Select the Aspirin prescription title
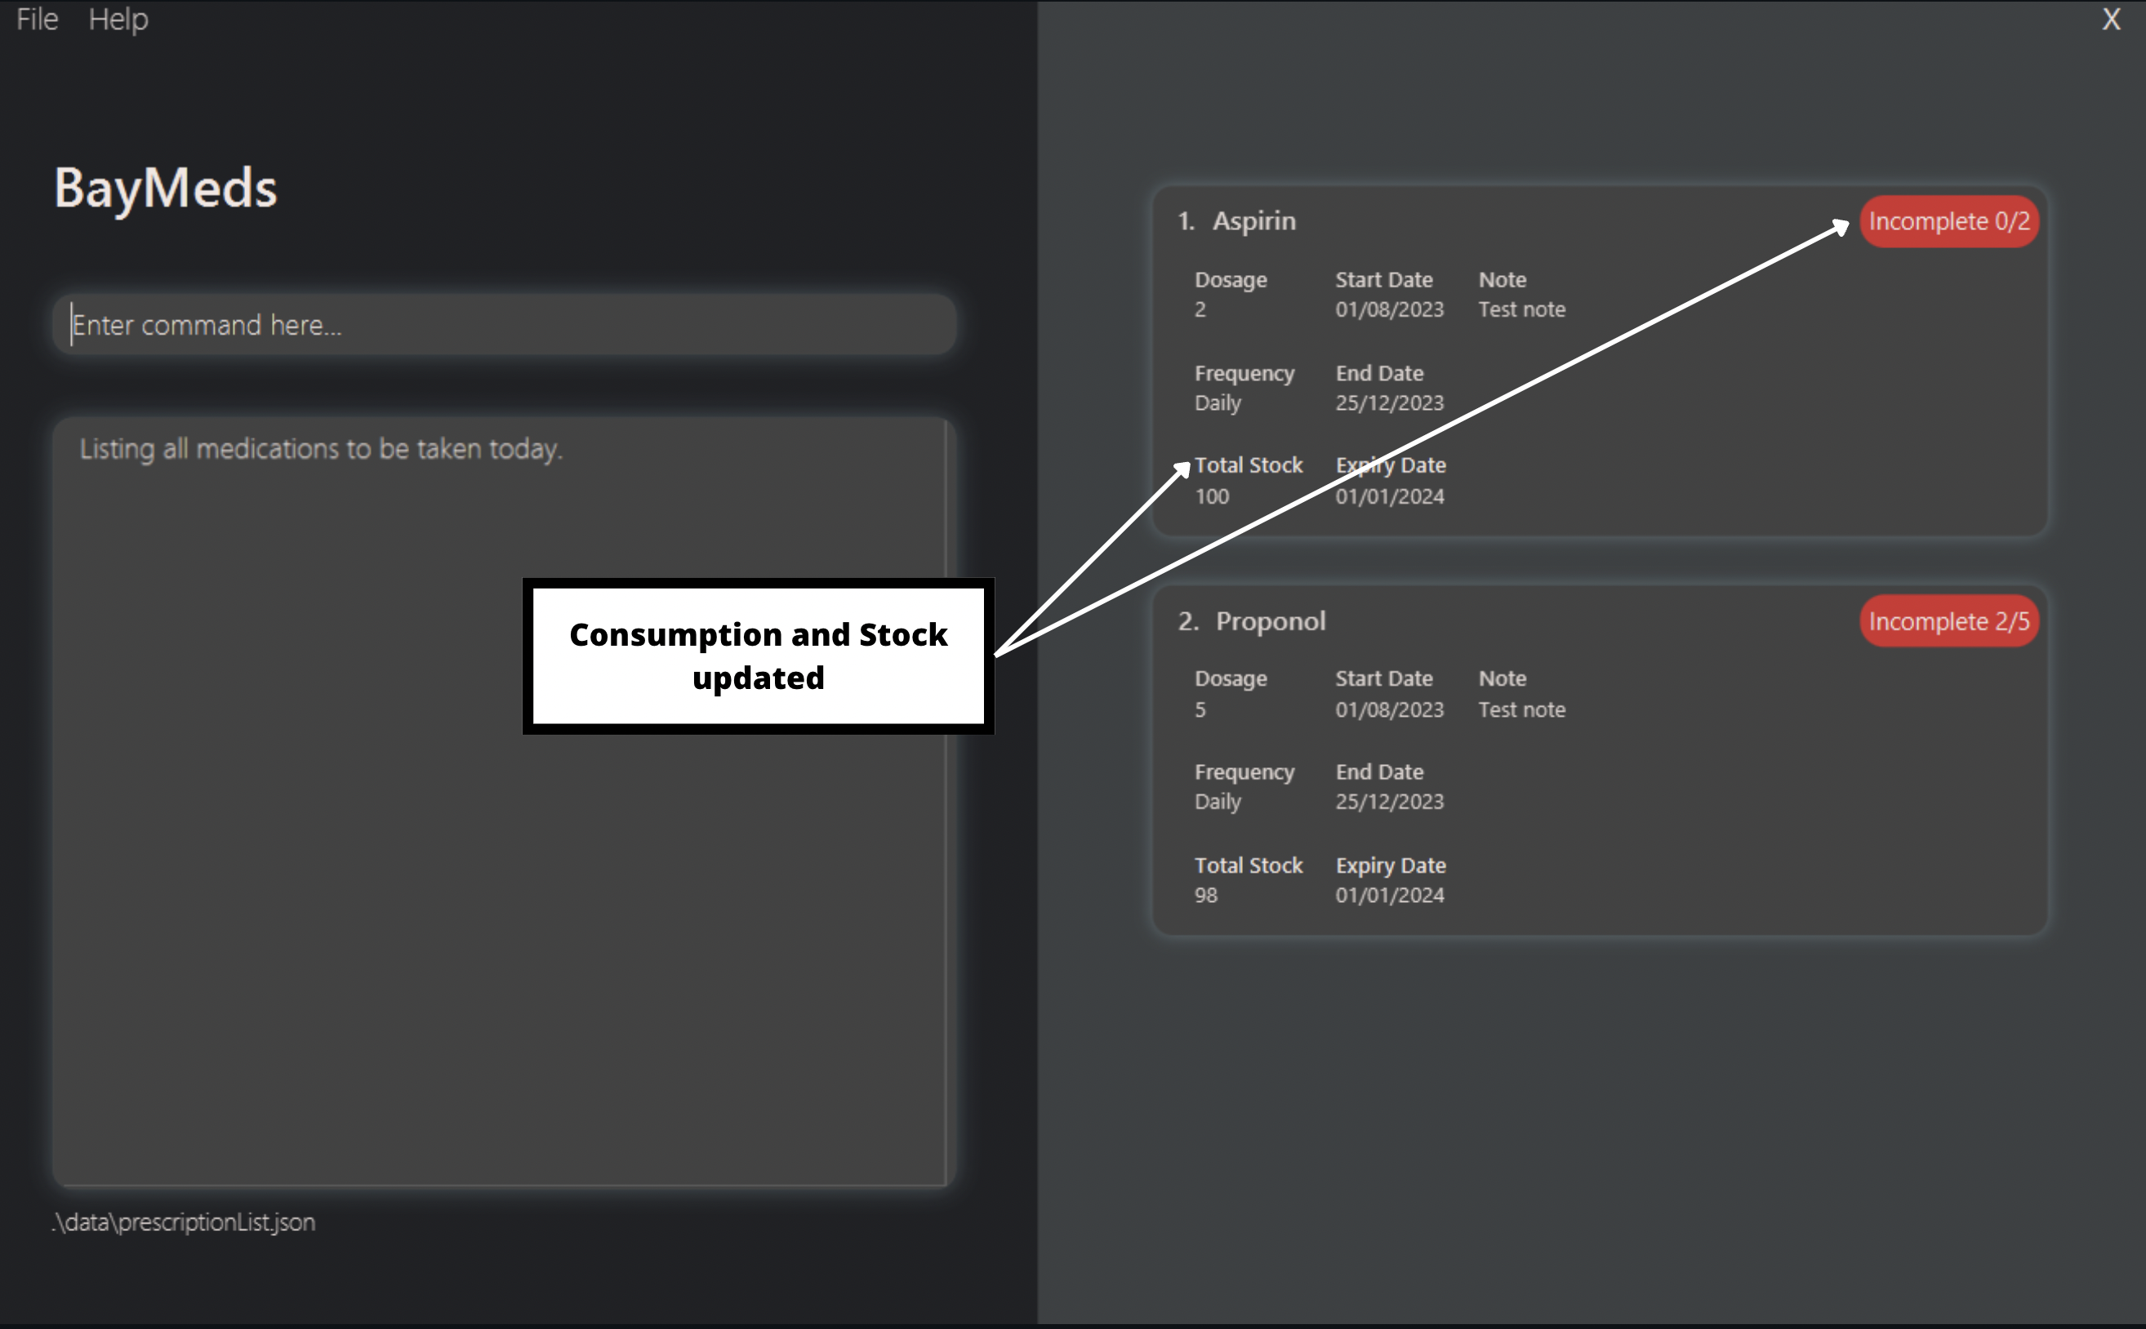This screenshot has height=1329, width=2146. [x=1253, y=220]
